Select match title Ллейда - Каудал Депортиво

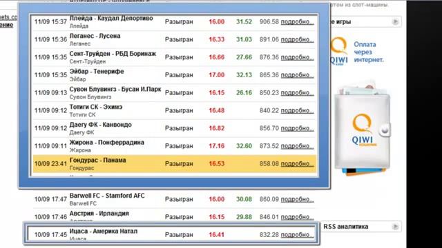pyautogui.click(x=111, y=19)
